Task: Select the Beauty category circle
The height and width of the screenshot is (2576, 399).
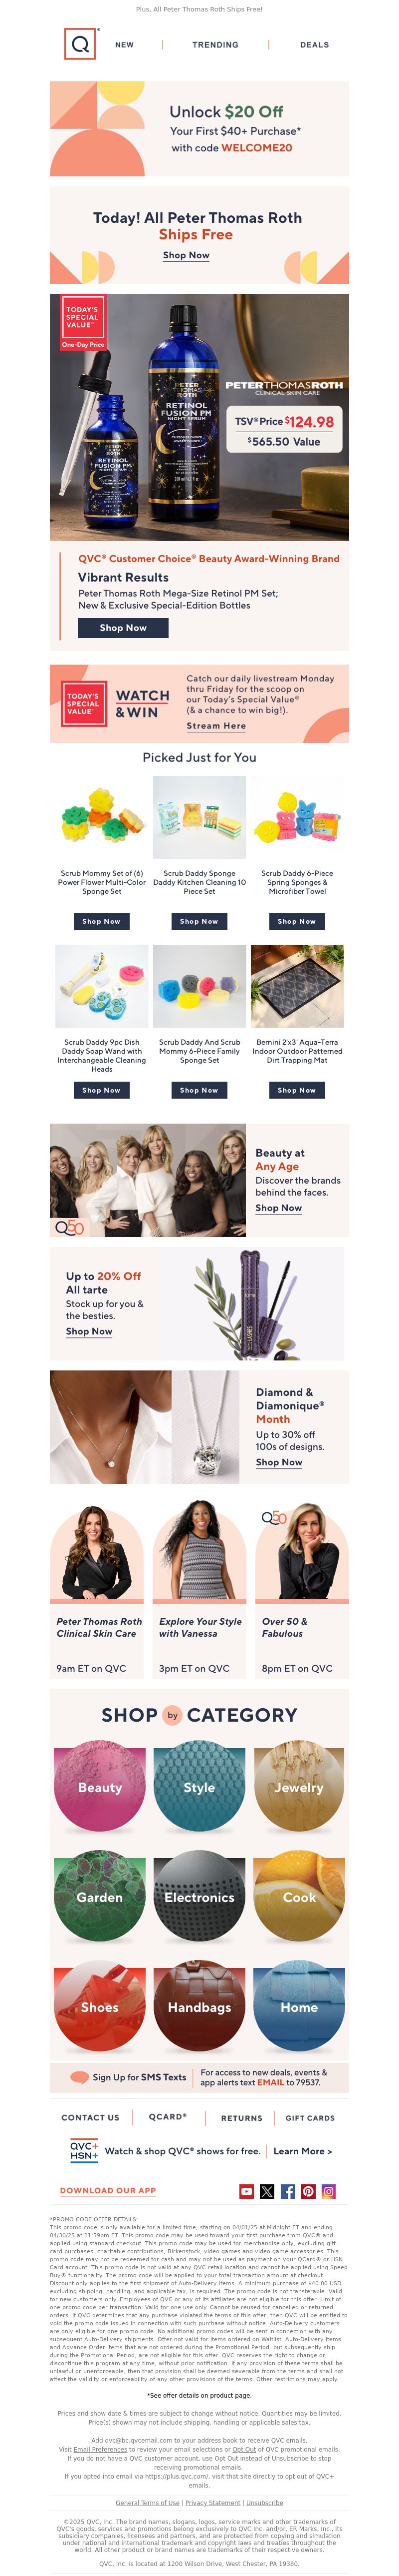Action: (100, 1787)
